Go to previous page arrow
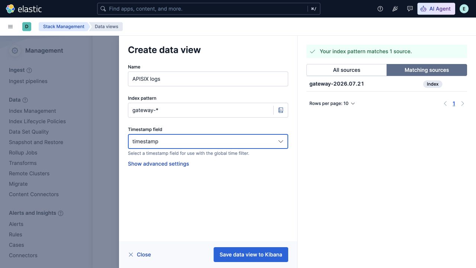This screenshot has height=268, width=476. [x=445, y=103]
